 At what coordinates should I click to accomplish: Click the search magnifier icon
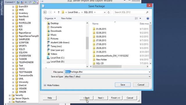[x=147, y=12]
